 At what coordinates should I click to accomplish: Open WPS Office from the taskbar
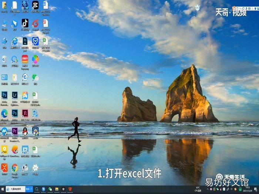[x=70, y=189]
